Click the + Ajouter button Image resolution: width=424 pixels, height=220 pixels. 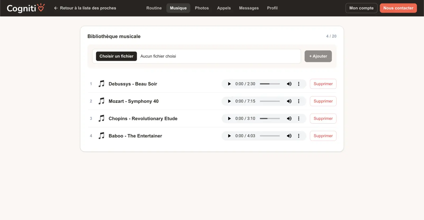point(318,56)
